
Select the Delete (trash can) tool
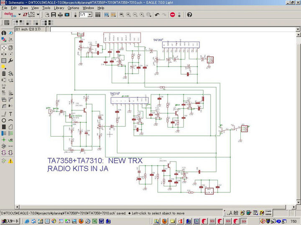(4, 74)
